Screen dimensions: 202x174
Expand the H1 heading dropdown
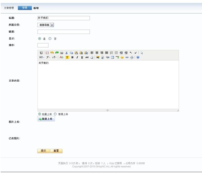click(x=42, y=57)
